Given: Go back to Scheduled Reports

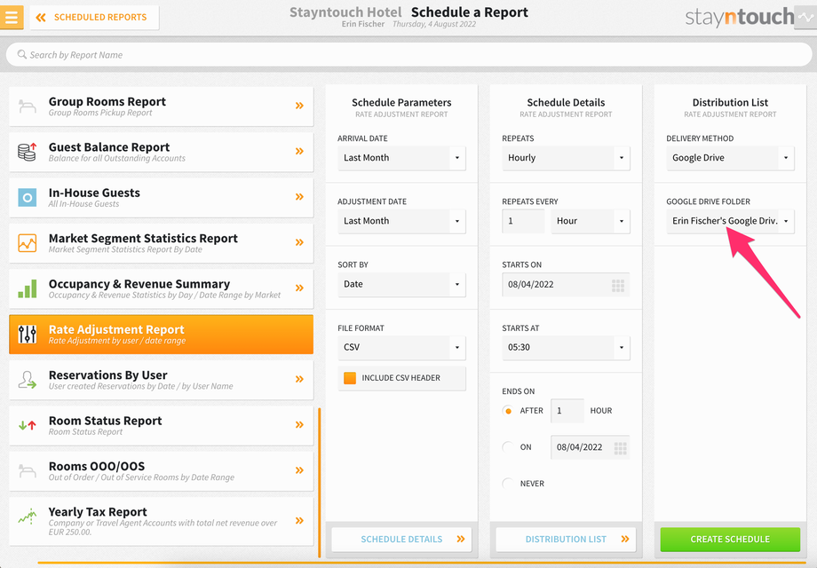Looking at the screenshot, I should pos(94,17).
